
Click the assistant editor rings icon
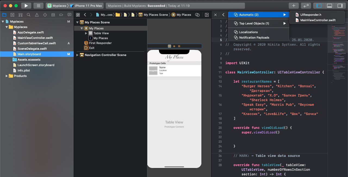click(198, 15)
